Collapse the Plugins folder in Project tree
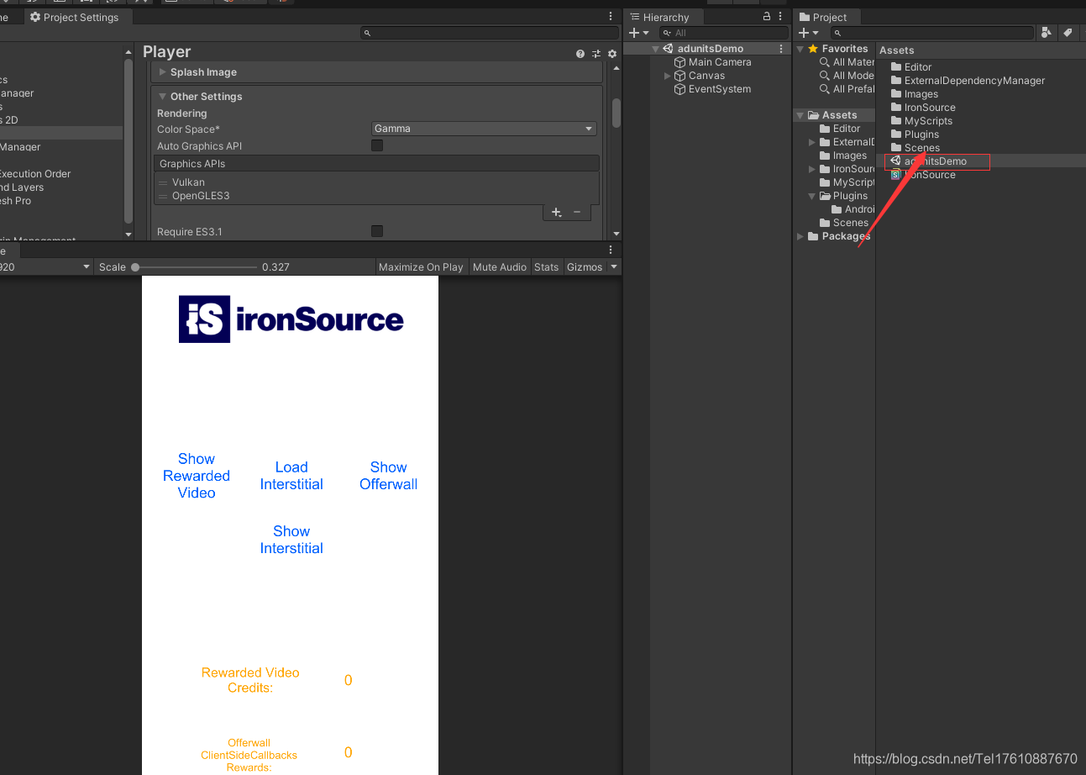1086x775 pixels. [812, 196]
